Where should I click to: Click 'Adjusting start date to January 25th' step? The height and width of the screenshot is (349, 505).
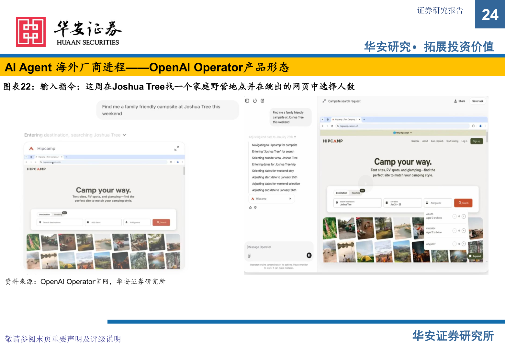coord(275,177)
